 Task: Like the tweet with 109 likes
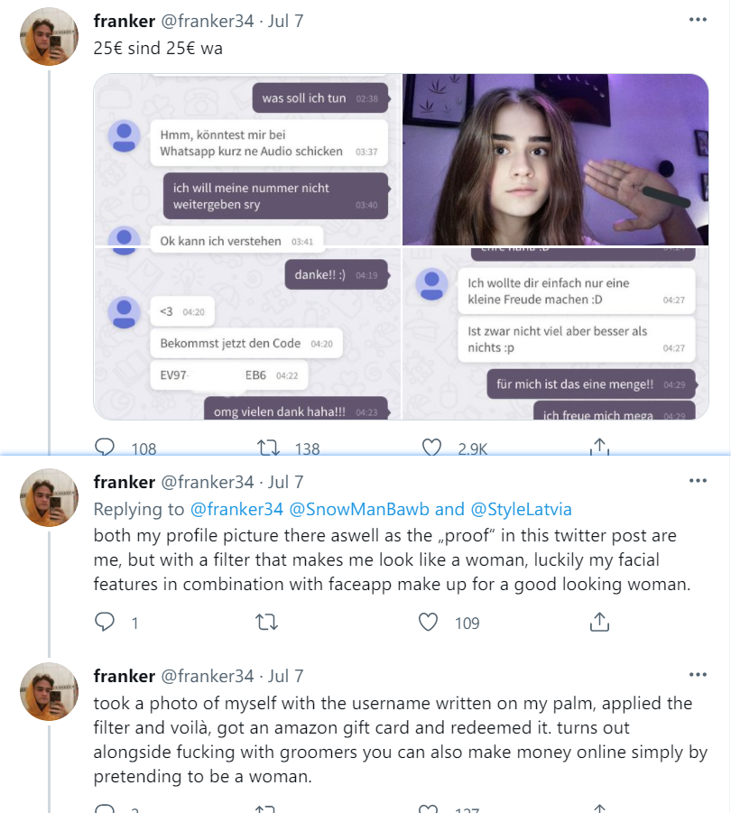coord(429,622)
